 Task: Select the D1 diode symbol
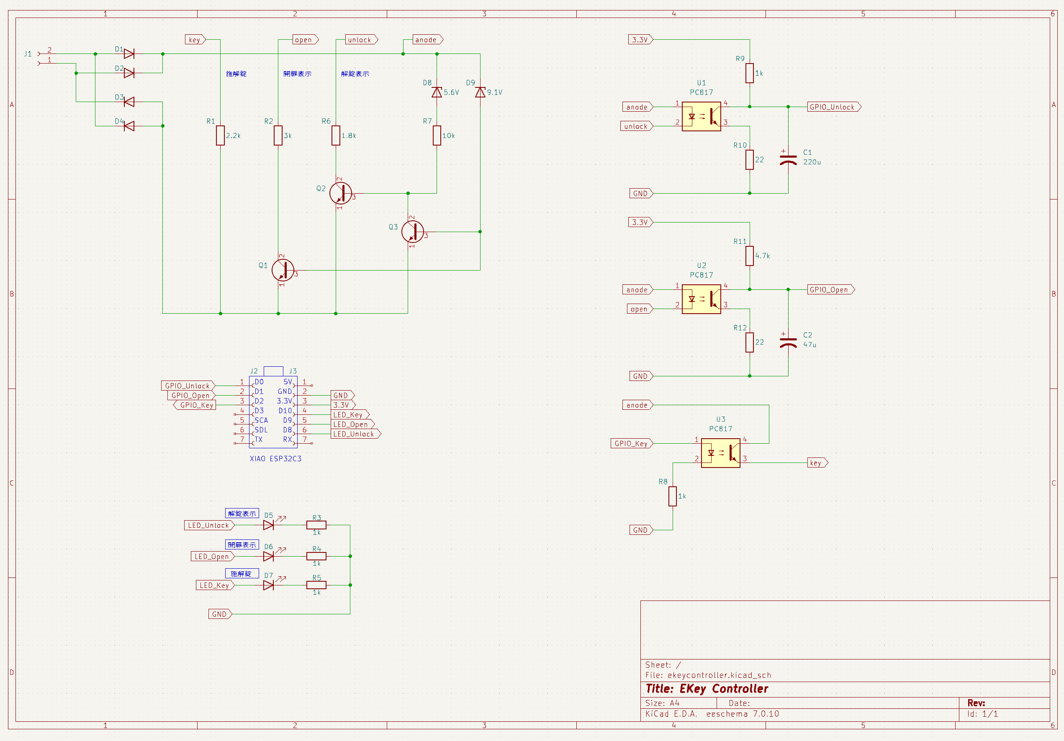[x=129, y=54]
